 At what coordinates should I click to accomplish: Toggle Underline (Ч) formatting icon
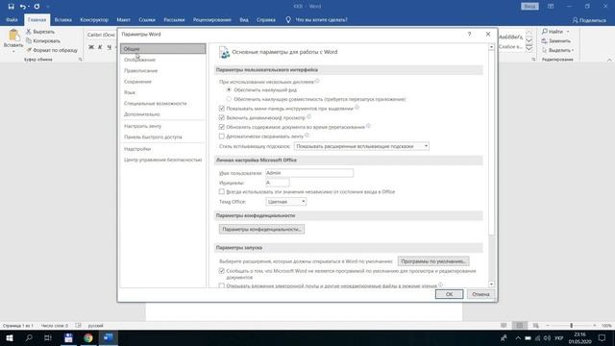109,47
